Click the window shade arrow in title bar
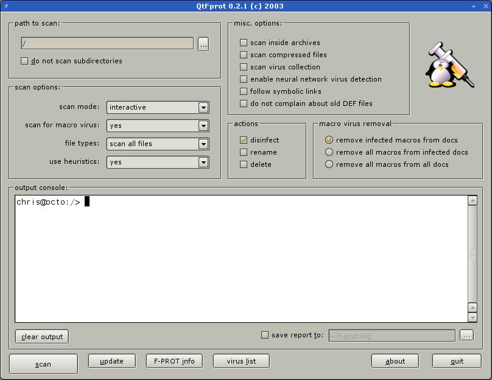The image size is (492, 380). (474, 6)
